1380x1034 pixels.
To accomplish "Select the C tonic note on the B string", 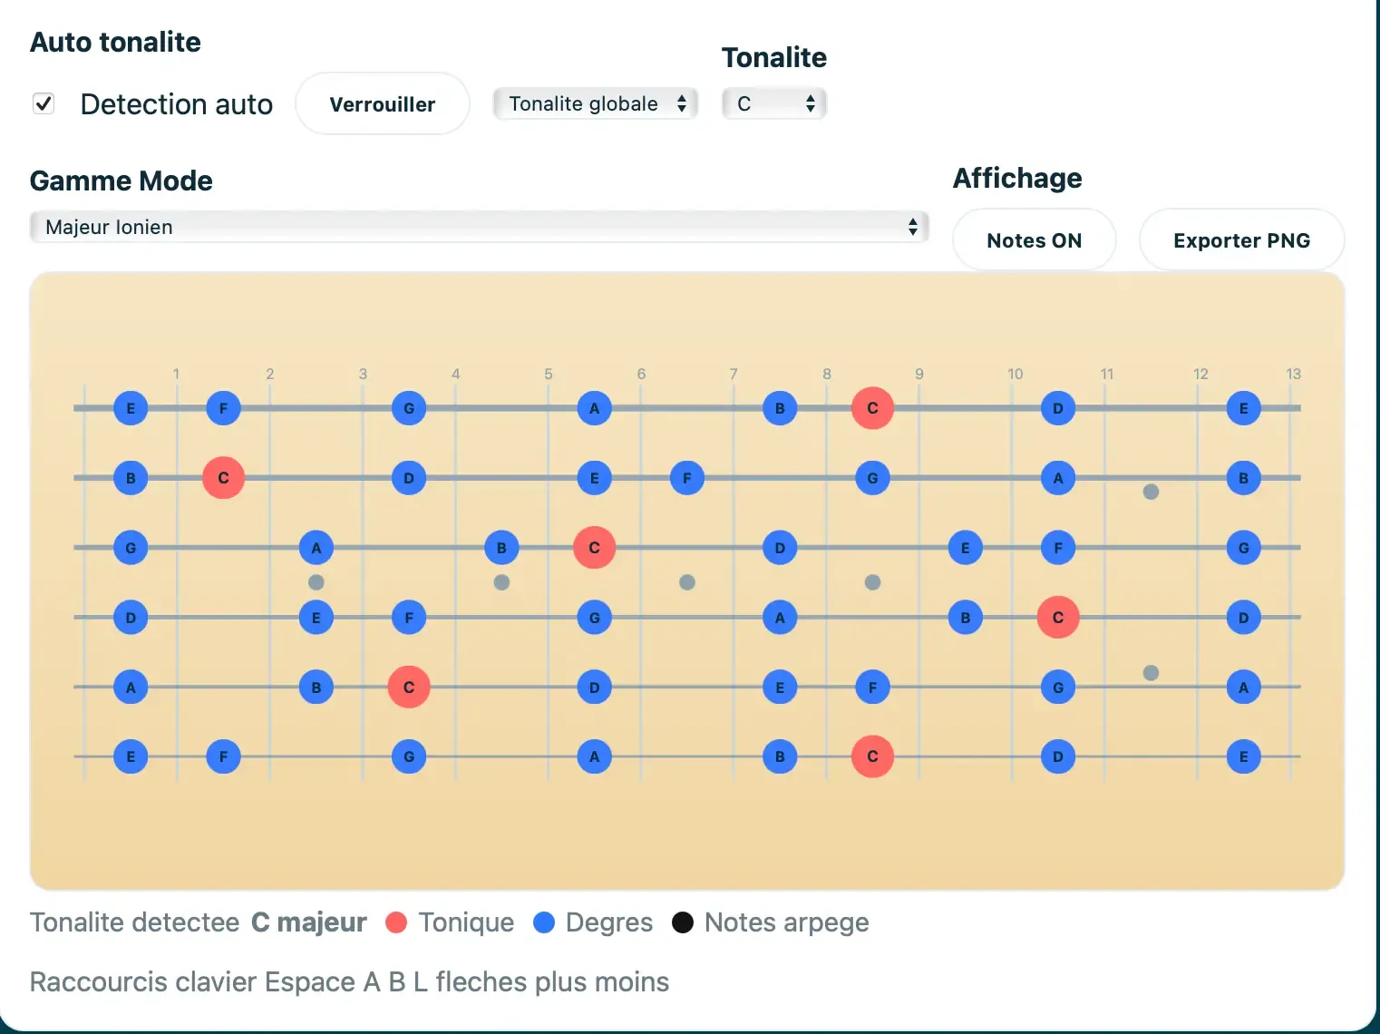I will click(x=223, y=478).
